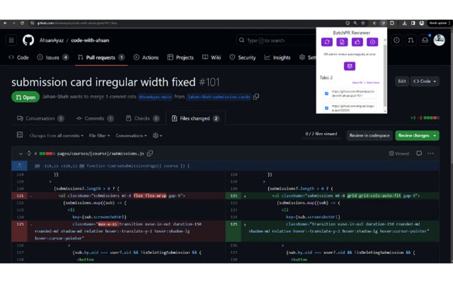Viewport: 453px width, 283px height.
Task: Open the File filter dropdown
Action: (100, 135)
